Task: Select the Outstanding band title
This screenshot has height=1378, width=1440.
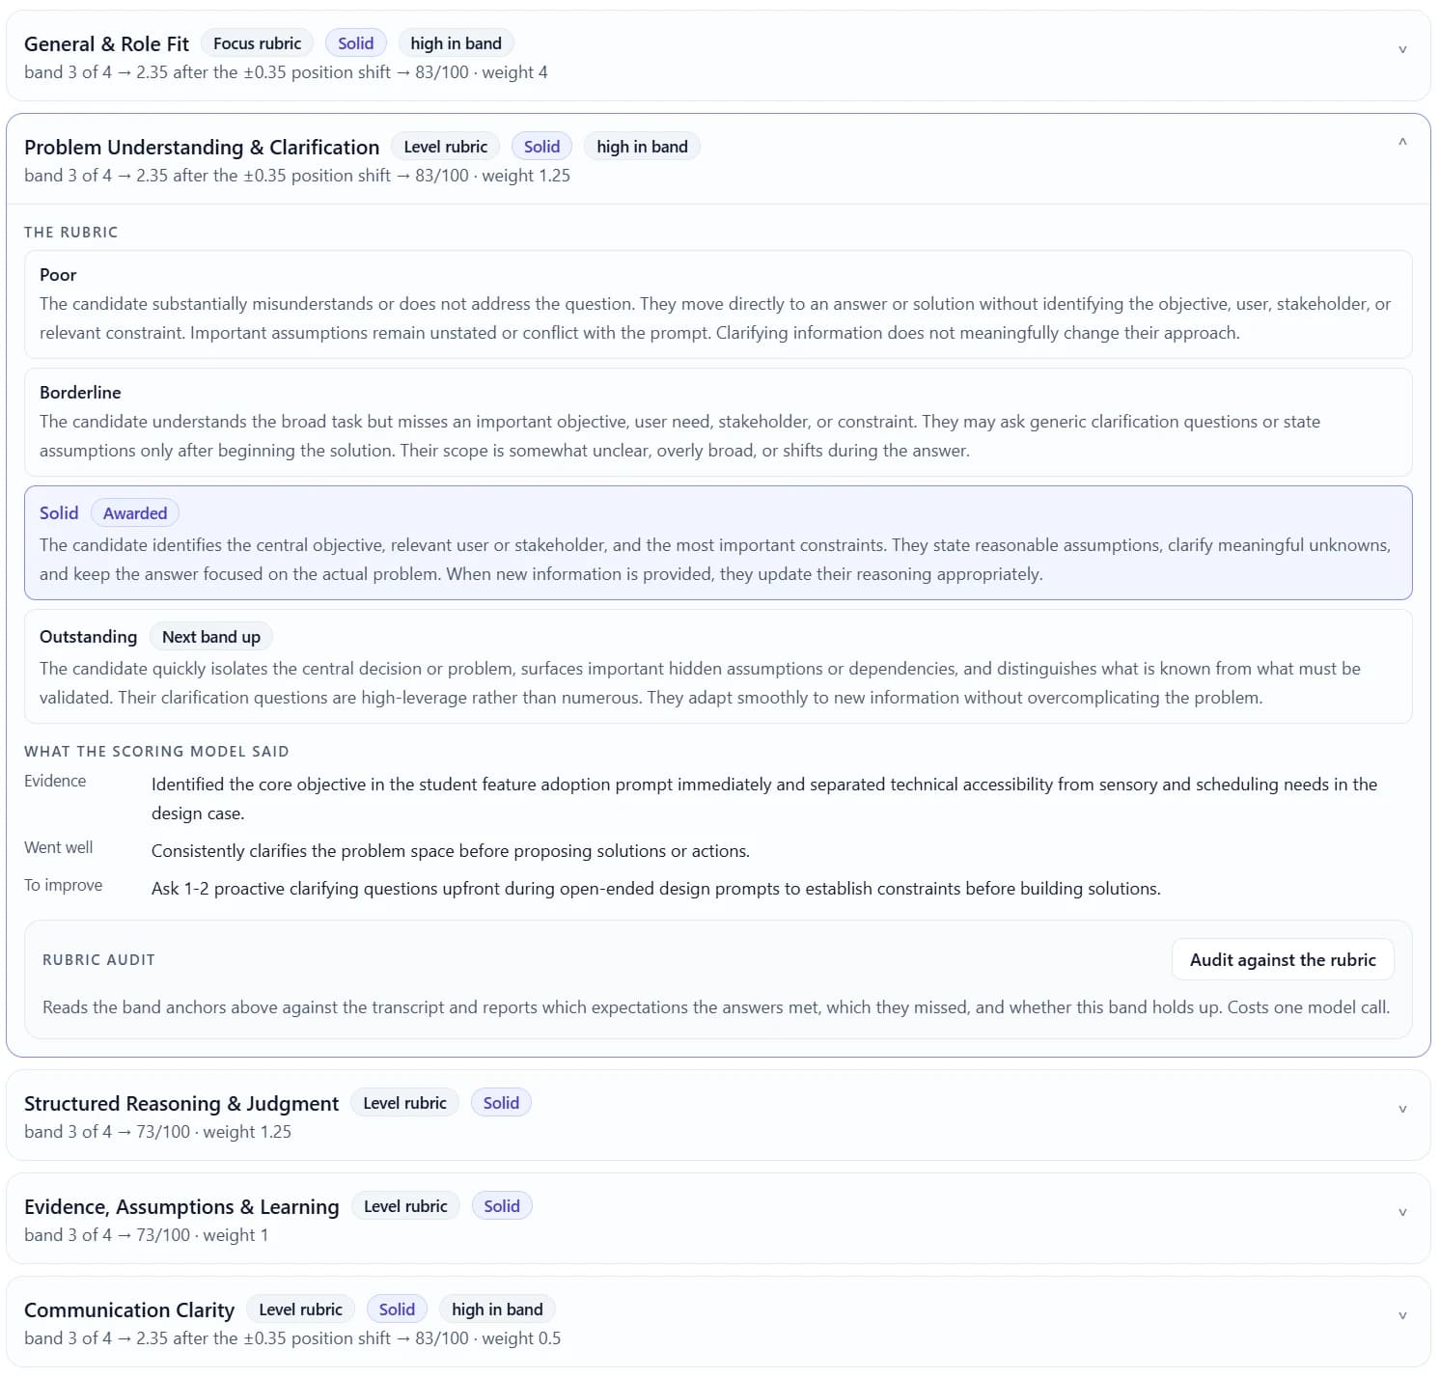Action: 88,637
